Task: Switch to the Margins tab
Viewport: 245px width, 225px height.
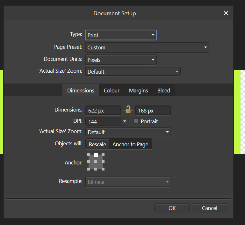Action: (139, 91)
